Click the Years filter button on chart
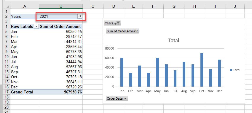This screenshot has height=113, width=252. (112, 23)
